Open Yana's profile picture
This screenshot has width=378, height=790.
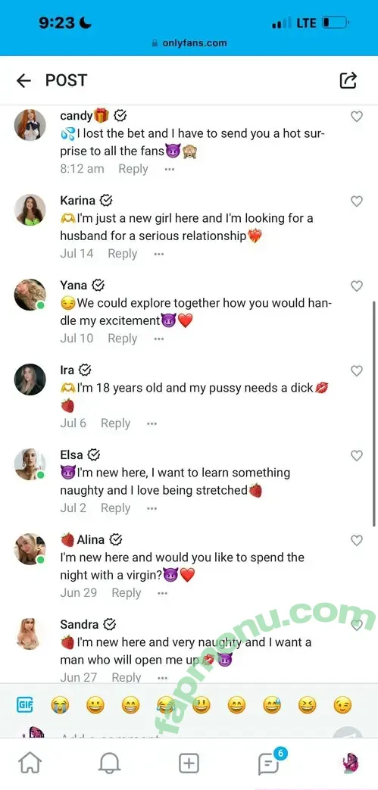tap(30, 294)
